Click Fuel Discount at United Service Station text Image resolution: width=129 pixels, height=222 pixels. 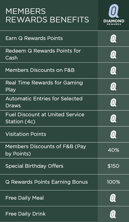[x=45, y=118]
